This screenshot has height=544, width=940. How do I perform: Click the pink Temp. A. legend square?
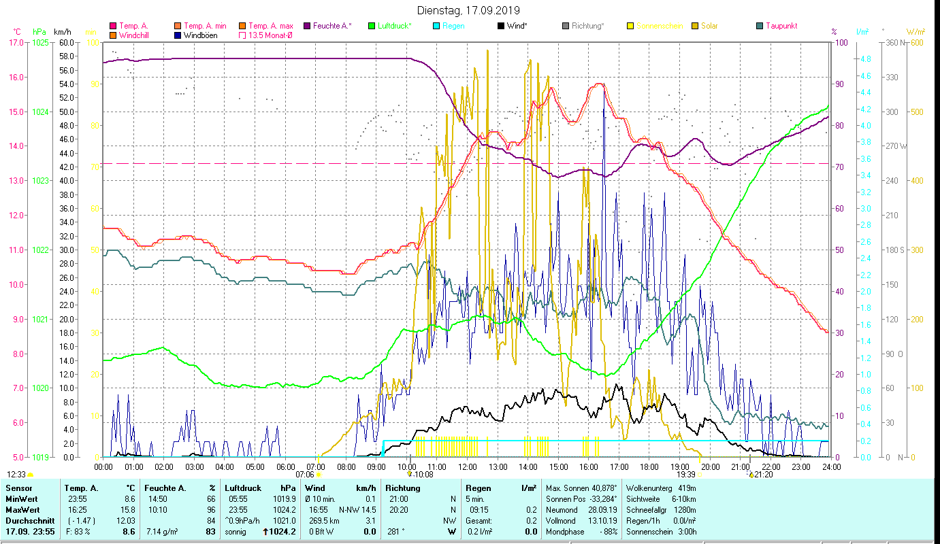[113, 26]
